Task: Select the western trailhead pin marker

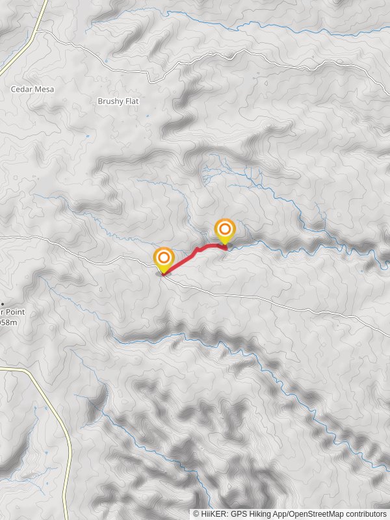Action: tap(164, 261)
